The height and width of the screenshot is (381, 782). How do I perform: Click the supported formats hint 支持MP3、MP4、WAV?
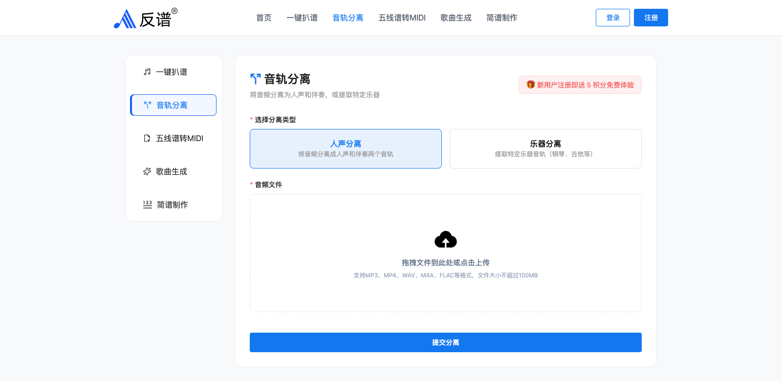[x=446, y=275]
